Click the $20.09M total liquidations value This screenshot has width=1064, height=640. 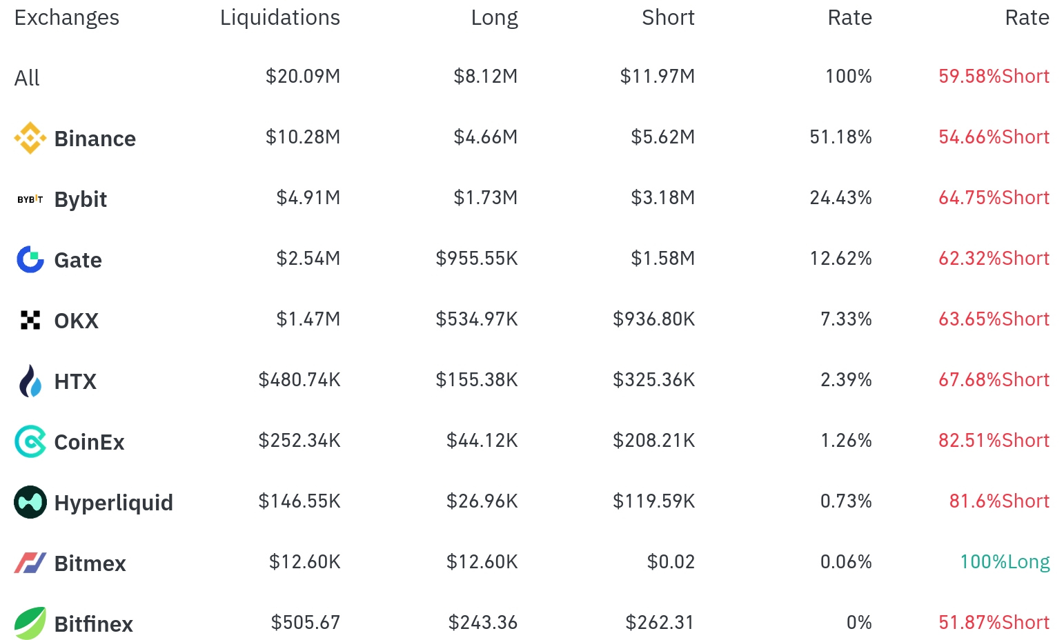click(x=303, y=76)
